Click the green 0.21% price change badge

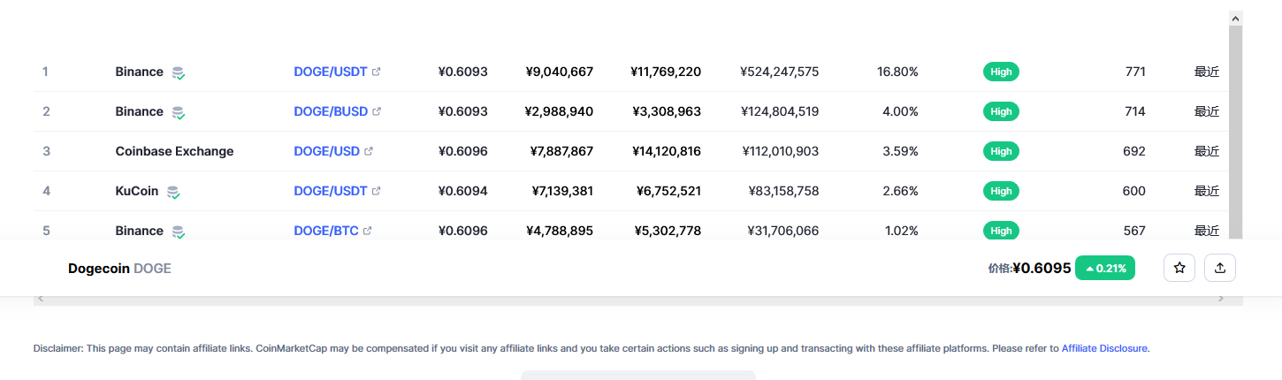1105,268
